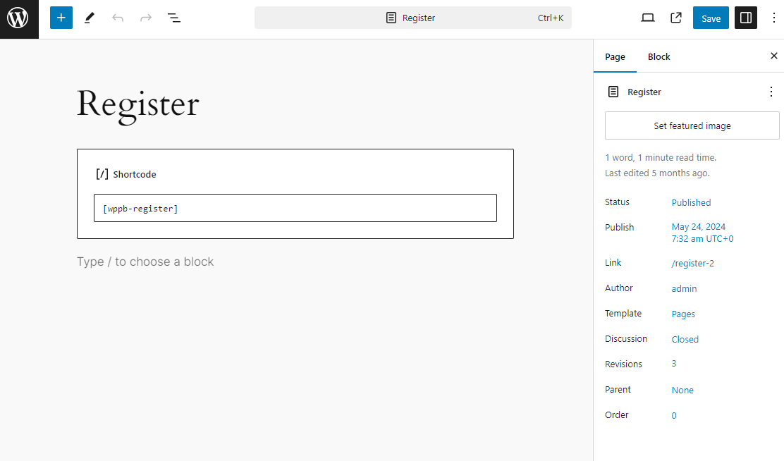Click the WordPress logo
The width and height of the screenshot is (784, 461).
click(x=19, y=19)
